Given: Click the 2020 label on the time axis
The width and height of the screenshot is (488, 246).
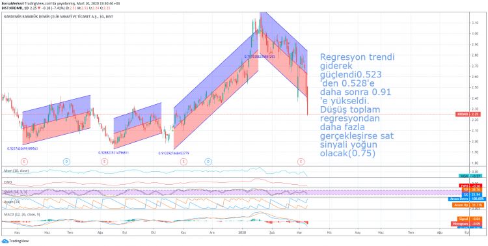Looking at the screenshot, I should [242, 232].
